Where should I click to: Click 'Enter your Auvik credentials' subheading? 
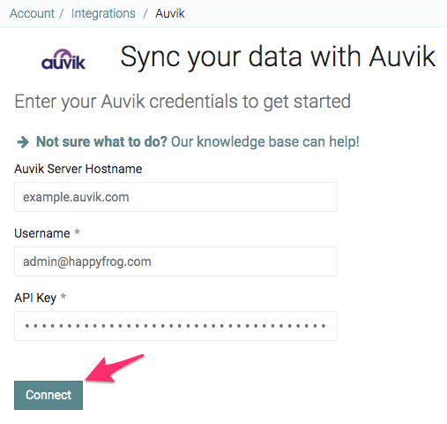pos(183,102)
